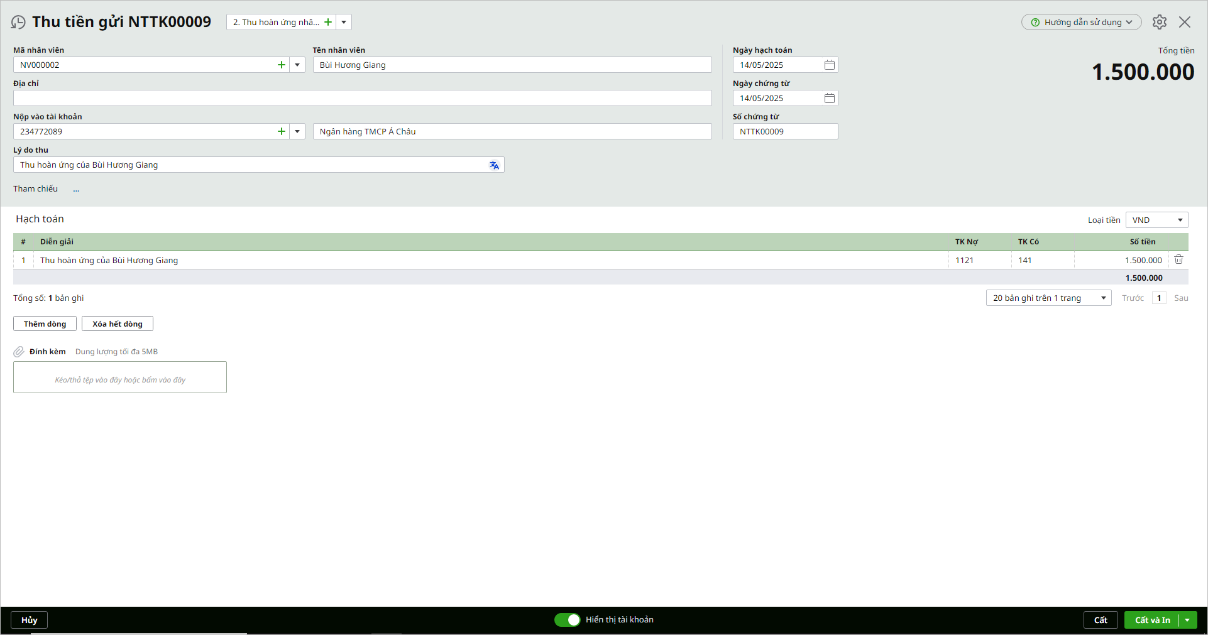Open calendar for Ngày hạch toán

[x=830, y=65]
